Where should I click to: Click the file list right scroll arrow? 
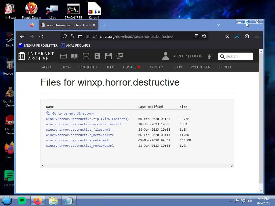232,165
